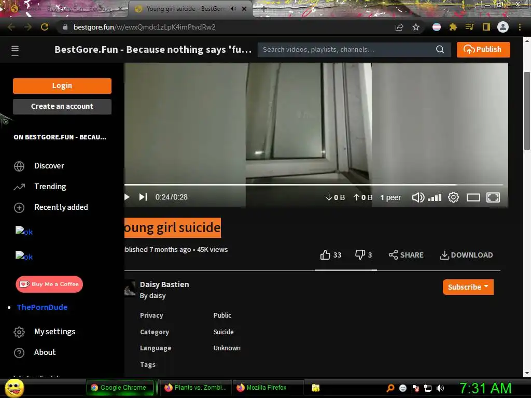Mute the video player speaker icon

pos(418,197)
